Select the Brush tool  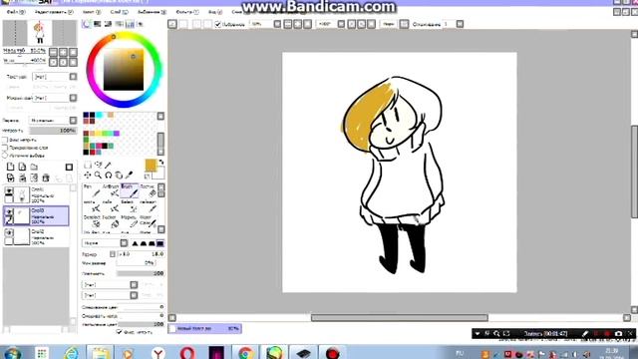[x=130, y=190]
